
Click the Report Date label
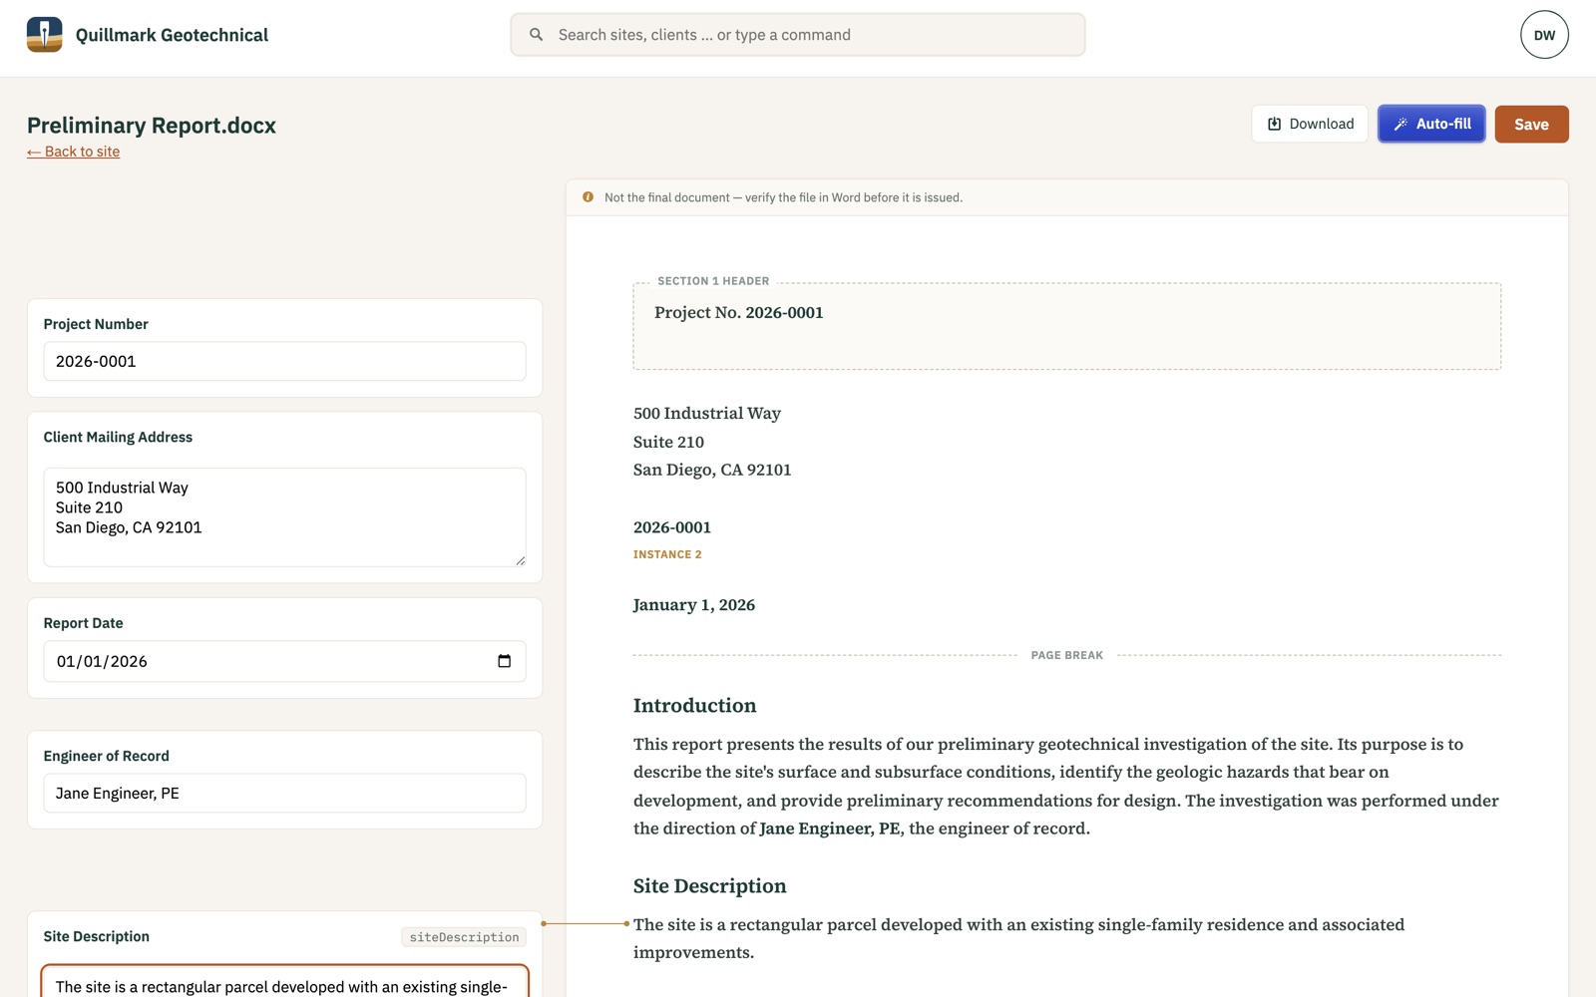point(84,623)
